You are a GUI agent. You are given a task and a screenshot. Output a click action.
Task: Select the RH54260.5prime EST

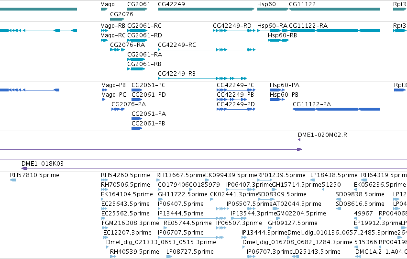[x=104, y=180]
